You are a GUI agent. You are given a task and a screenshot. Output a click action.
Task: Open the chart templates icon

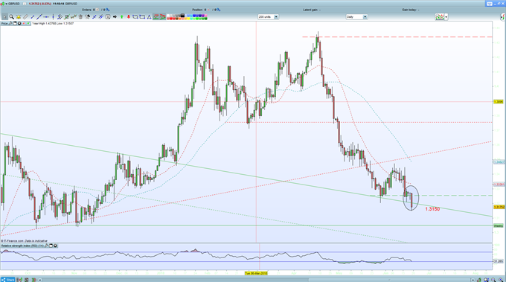[x=439, y=17]
